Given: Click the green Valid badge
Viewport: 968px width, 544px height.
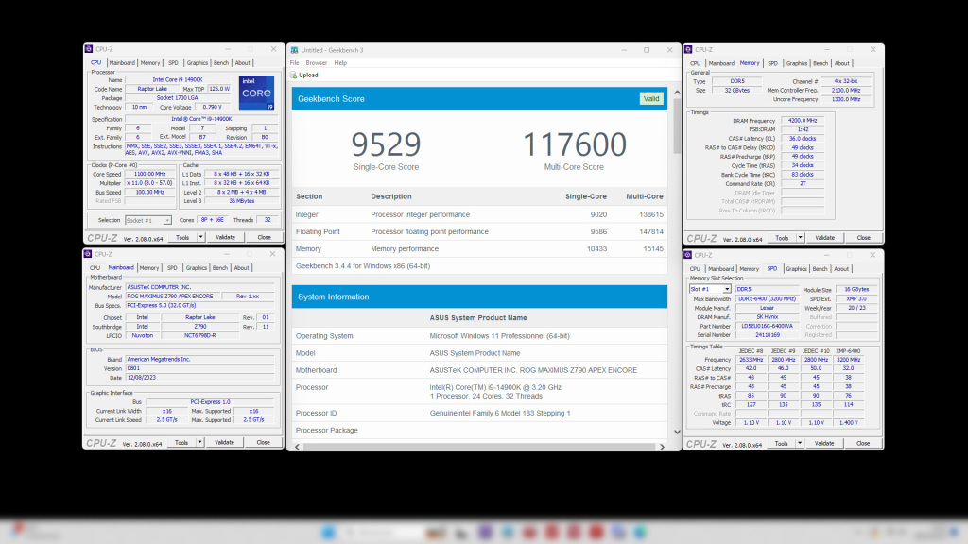Looking at the screenshot, I should (651, 98).
